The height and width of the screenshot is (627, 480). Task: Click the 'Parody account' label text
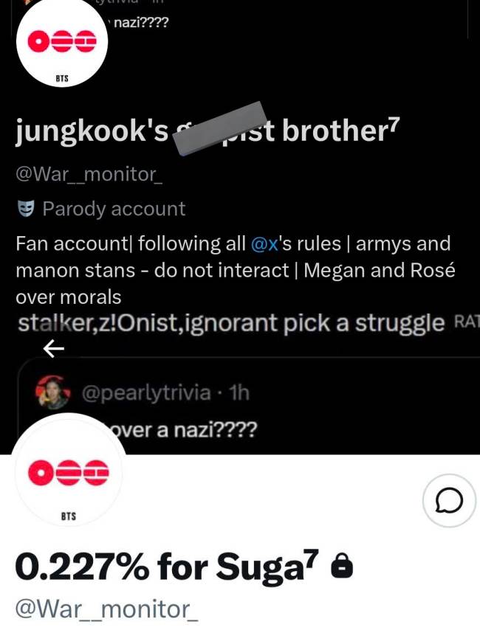tap(114, 209)
